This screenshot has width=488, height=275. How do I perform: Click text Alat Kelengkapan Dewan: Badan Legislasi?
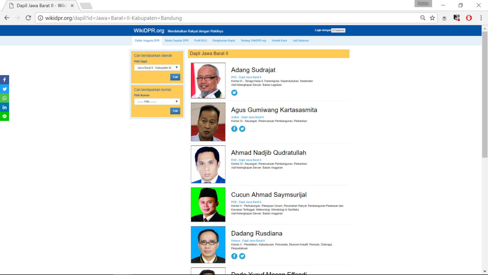pos(256,85)
